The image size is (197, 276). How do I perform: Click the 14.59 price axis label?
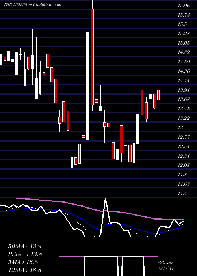click(184, 62)
